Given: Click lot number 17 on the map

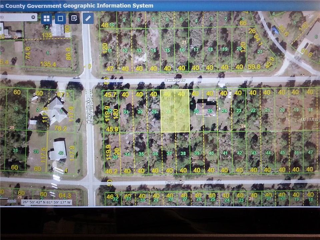Looking at the screenshot, I should pos(196,50).
